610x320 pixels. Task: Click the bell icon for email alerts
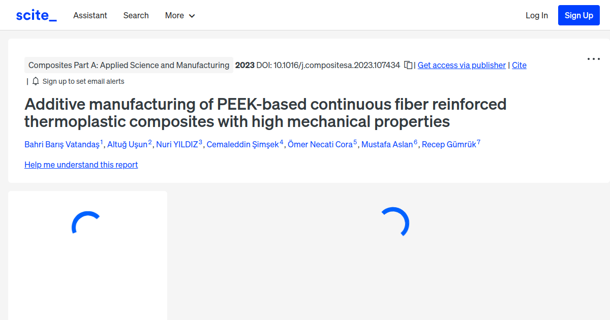coord(35,81)
